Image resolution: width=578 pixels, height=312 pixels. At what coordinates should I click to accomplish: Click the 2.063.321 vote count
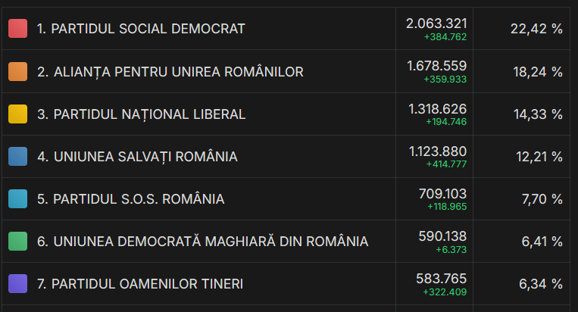coord(436,23)
